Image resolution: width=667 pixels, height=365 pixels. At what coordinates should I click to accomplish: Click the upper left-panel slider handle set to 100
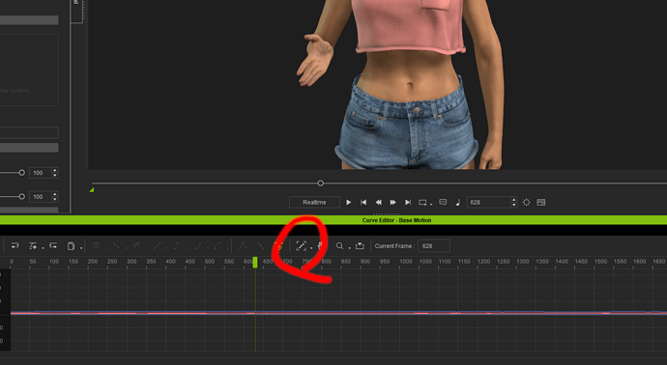(x=21, y=173)
